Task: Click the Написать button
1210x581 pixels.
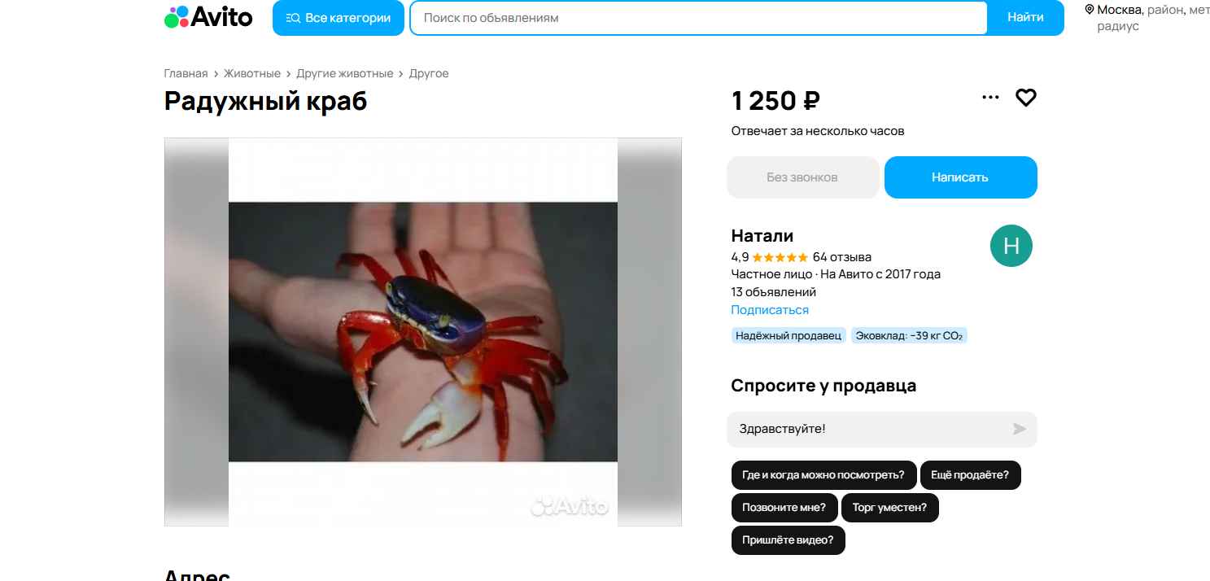Action: tap(960, 177)
